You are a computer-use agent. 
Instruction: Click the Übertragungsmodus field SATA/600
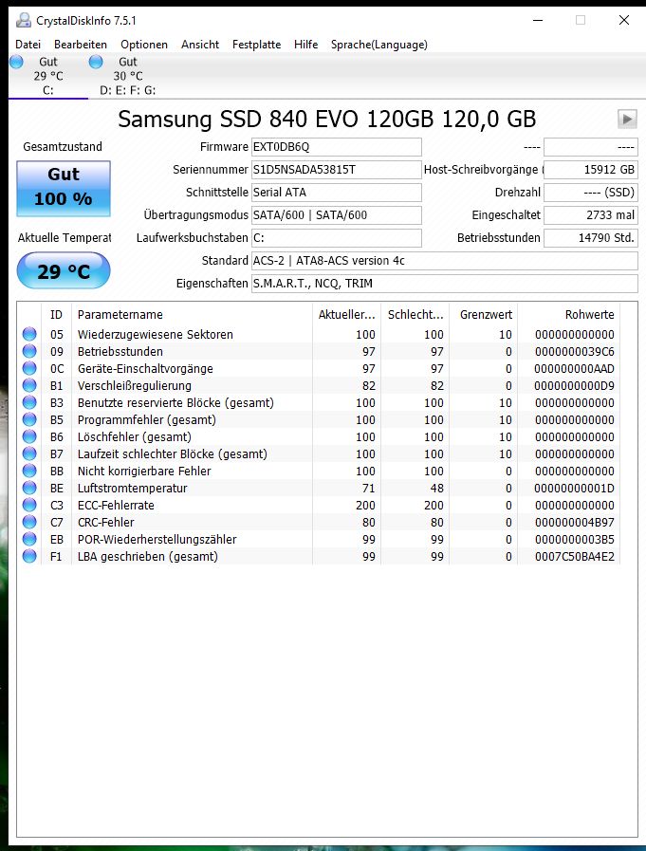336,215
